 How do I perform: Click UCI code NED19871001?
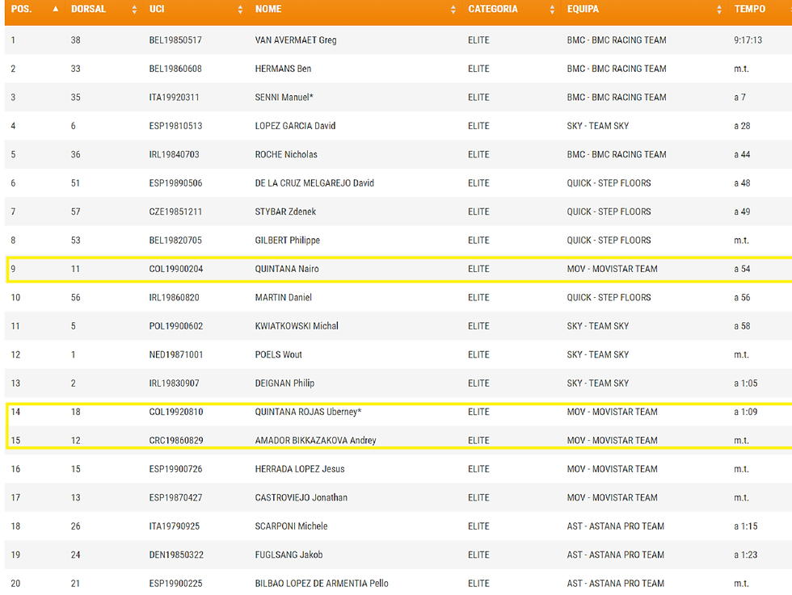pyautogui.click(x=176, y=354)
